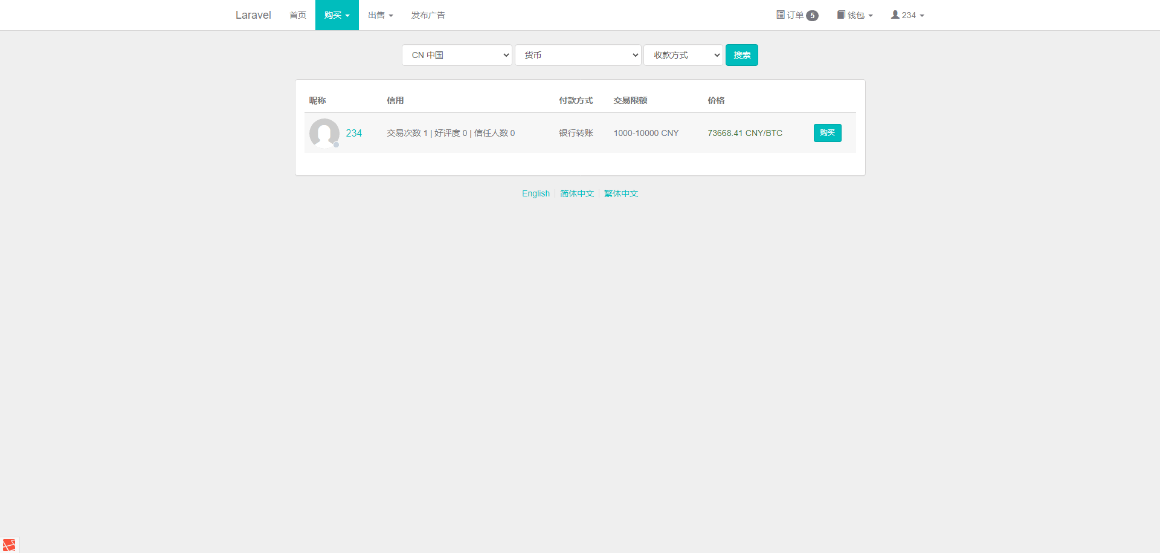Click the wallet icon beside 钱包
The height and width of the screenshot is (553, 1160).
click(x=841, y=15)
